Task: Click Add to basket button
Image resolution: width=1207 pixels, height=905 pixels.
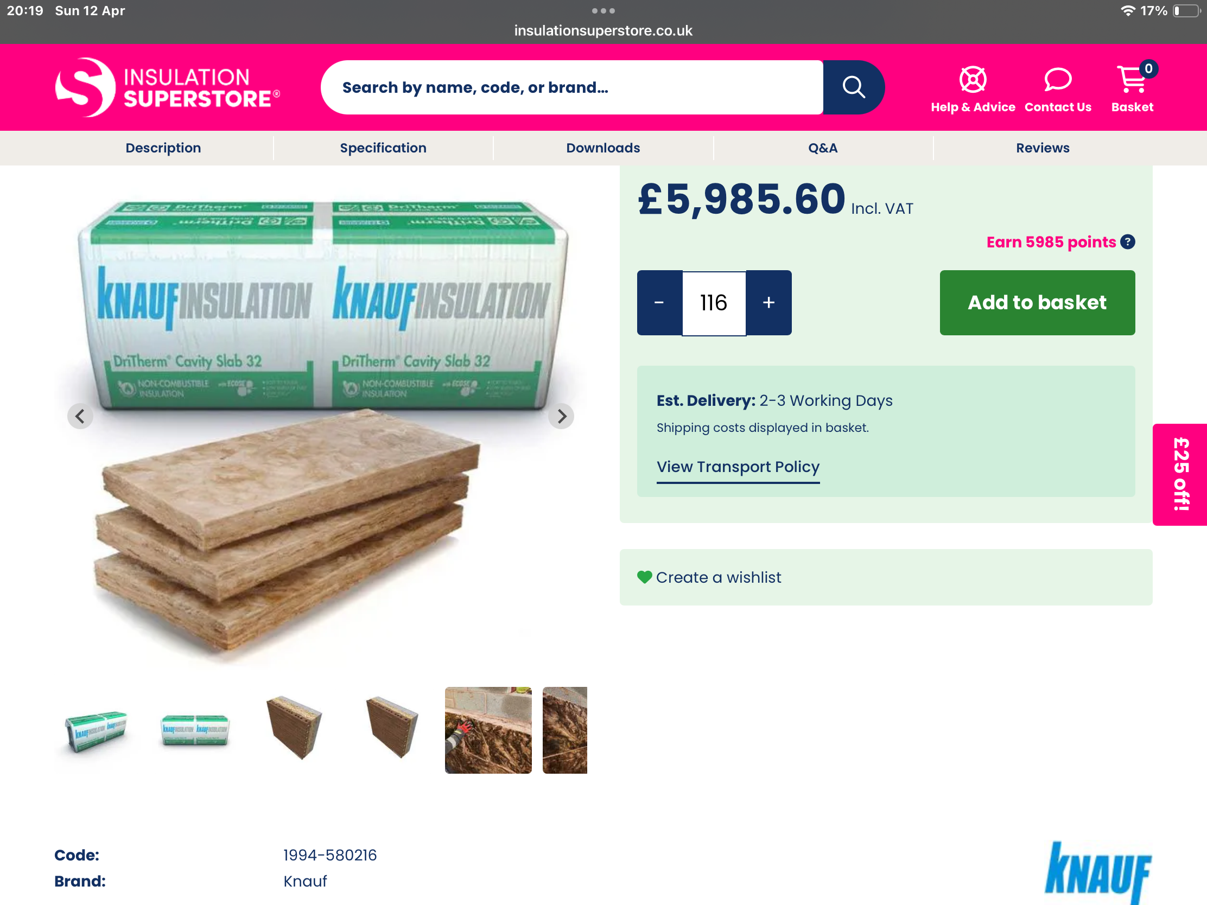Action: coord(1037,303)
